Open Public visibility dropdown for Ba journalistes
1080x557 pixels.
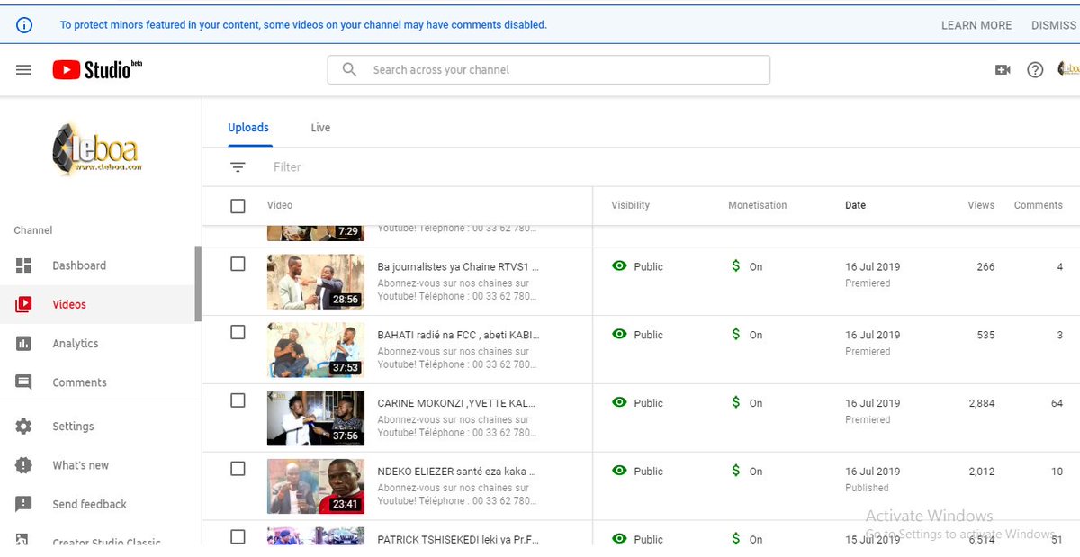tap(648, 266)
